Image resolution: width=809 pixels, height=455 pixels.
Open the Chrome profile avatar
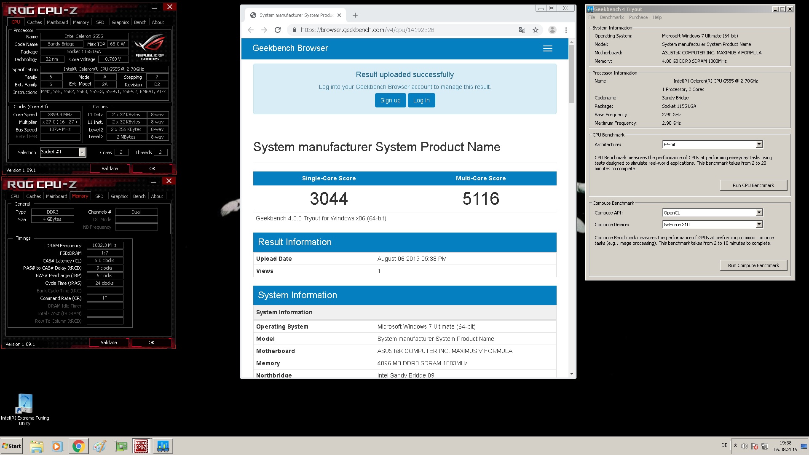coord(552,30)
